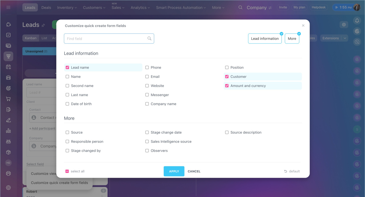
Task: Click inside the Find field search box
Action: [106, 39]
